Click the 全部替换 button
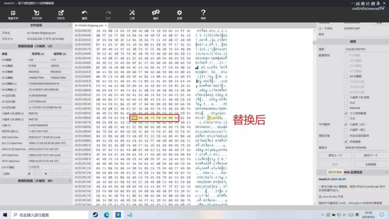Screen dimensions: 389x219 coord(370,164)
